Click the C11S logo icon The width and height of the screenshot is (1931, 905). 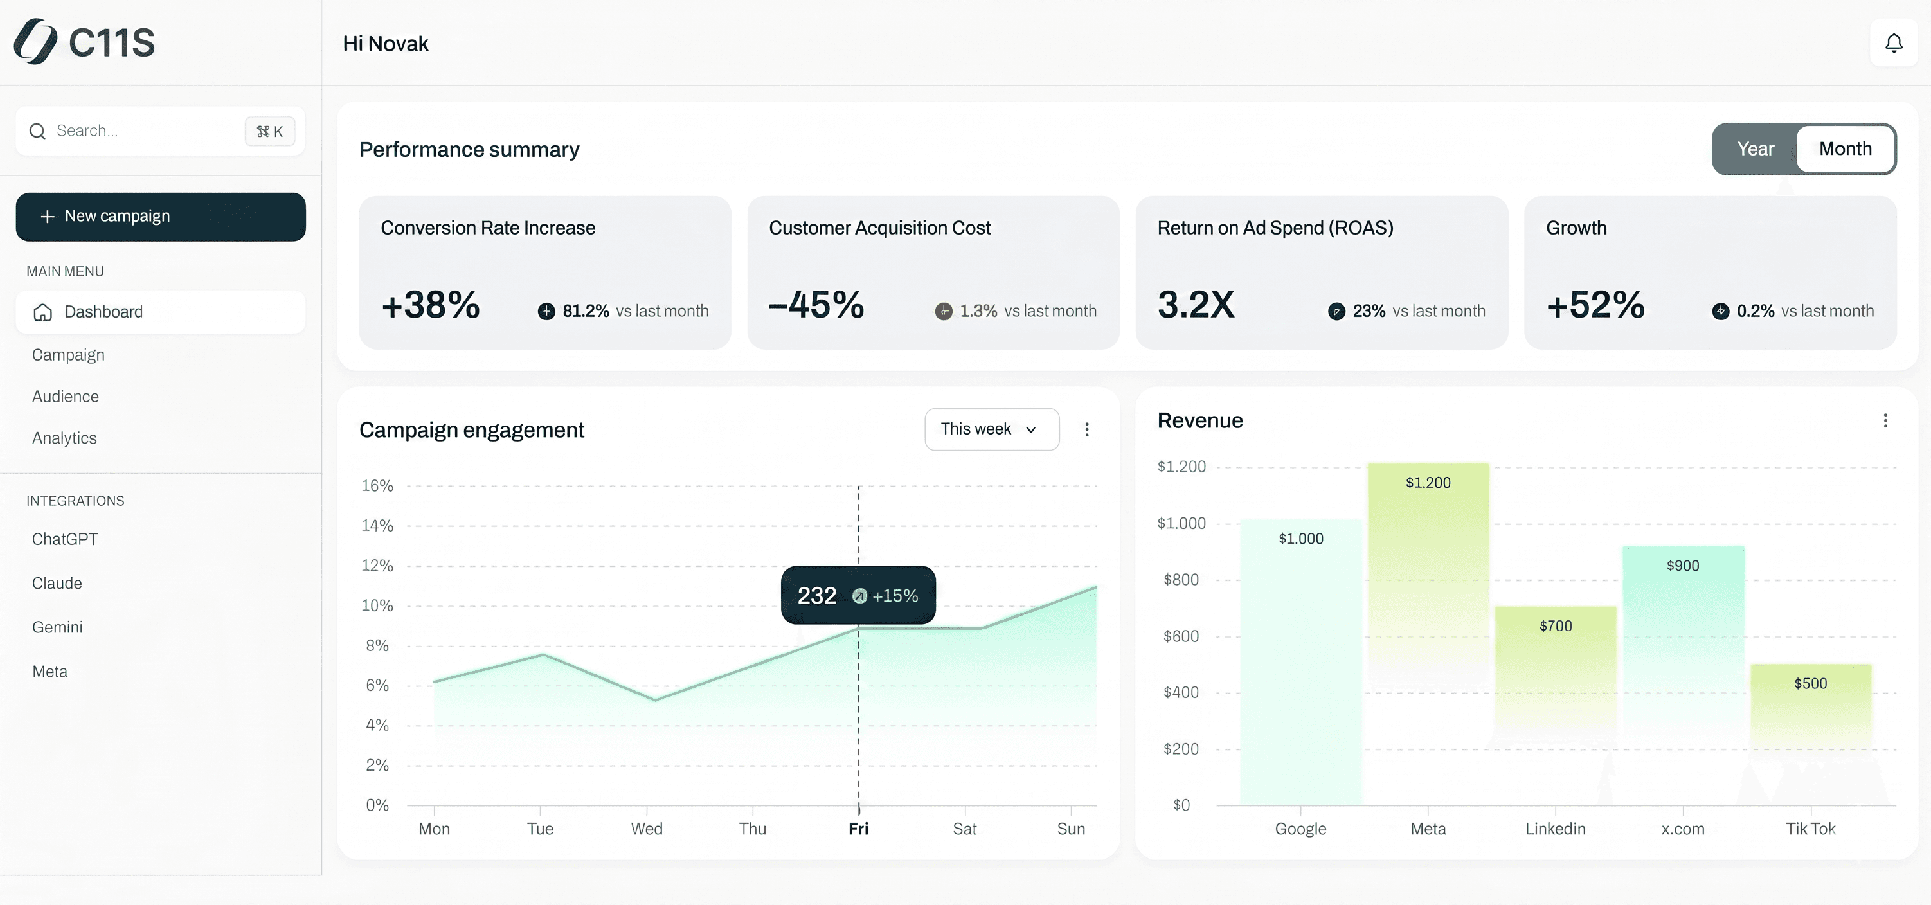[35, 42]
